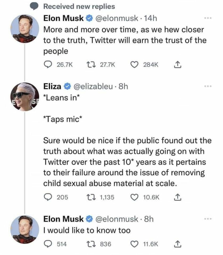Reply to "I would like to know too"
This screenshot has height=255, width=223.
click(x=48, y=244)
